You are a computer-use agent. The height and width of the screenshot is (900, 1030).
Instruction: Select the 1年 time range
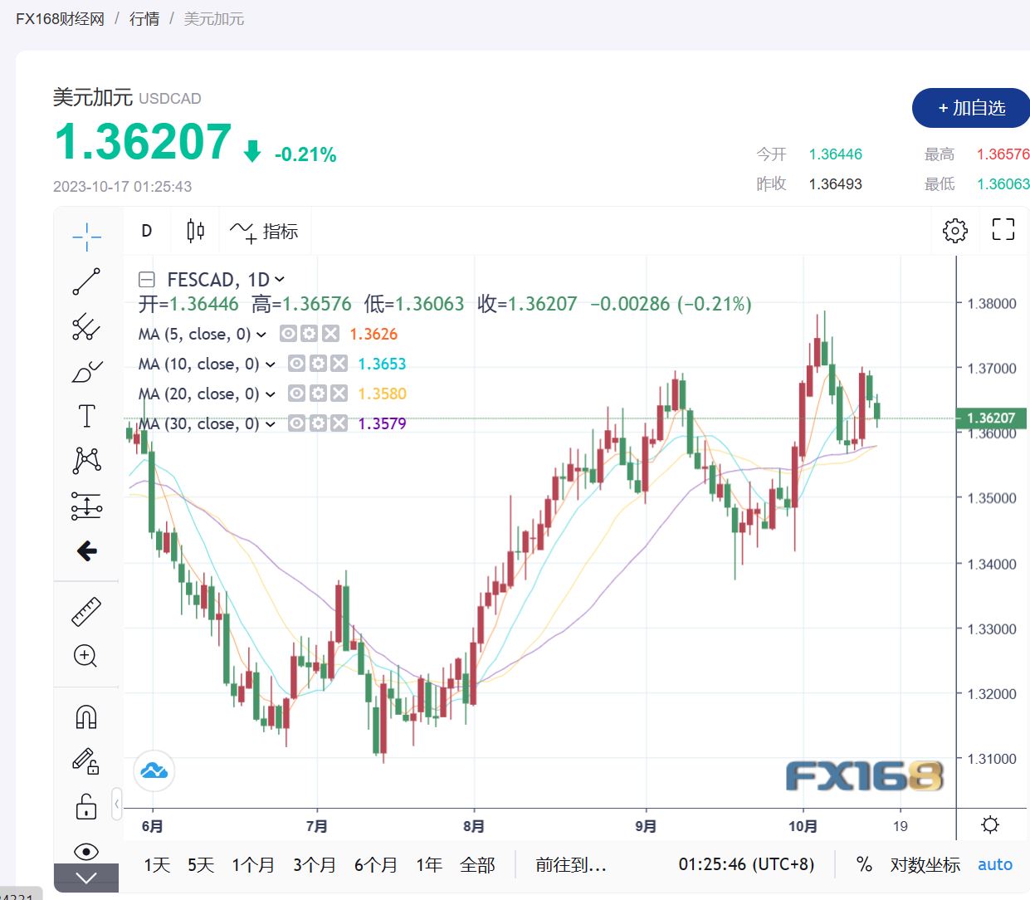[428, 865]
